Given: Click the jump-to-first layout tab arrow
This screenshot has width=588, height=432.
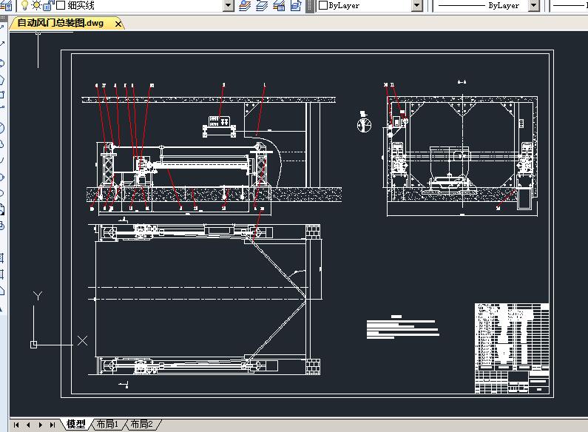Looking at the screenshot, I should click(16, 425).
